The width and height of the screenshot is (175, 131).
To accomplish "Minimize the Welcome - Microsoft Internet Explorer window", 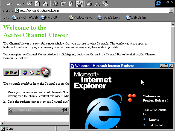I will tap(162, 66).
